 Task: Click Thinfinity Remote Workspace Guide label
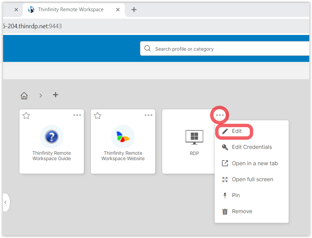click(52, 156)
